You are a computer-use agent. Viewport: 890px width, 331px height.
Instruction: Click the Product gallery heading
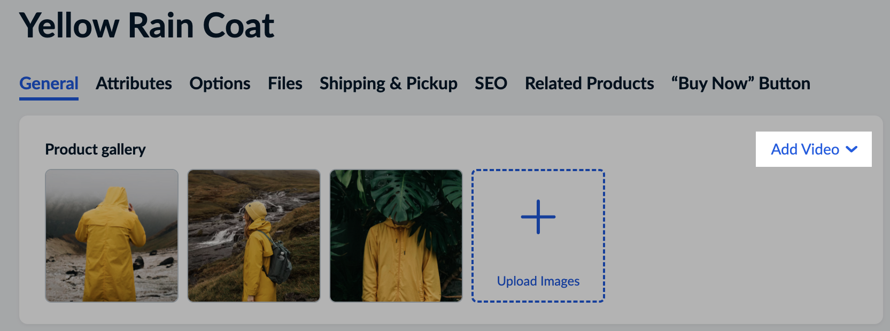click(95, 149)
